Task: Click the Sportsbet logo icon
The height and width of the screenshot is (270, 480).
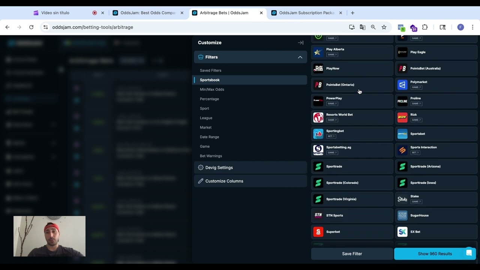Action: (x=402, y=133)
